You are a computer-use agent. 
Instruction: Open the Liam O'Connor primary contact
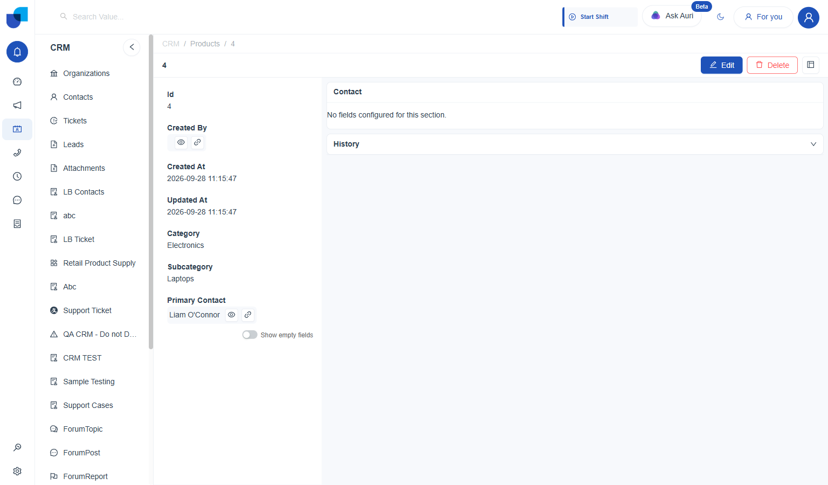coord(195,315)
